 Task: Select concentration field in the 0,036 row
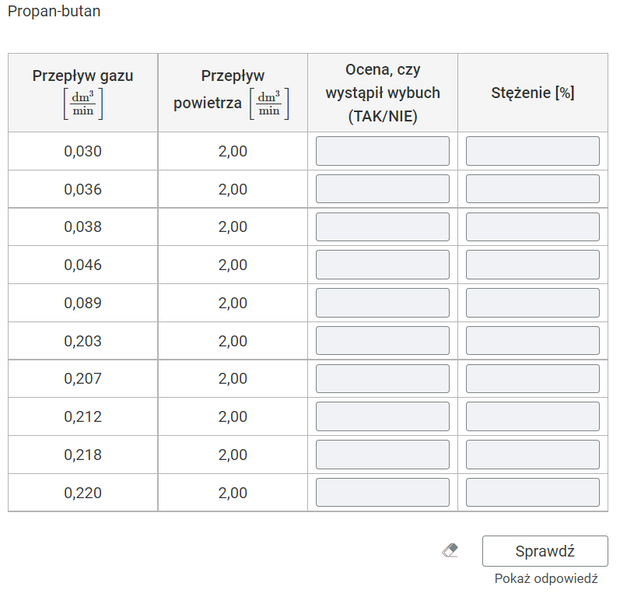point(532,189)
